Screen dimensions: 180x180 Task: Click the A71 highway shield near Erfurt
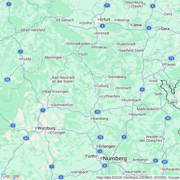(107, 5)
